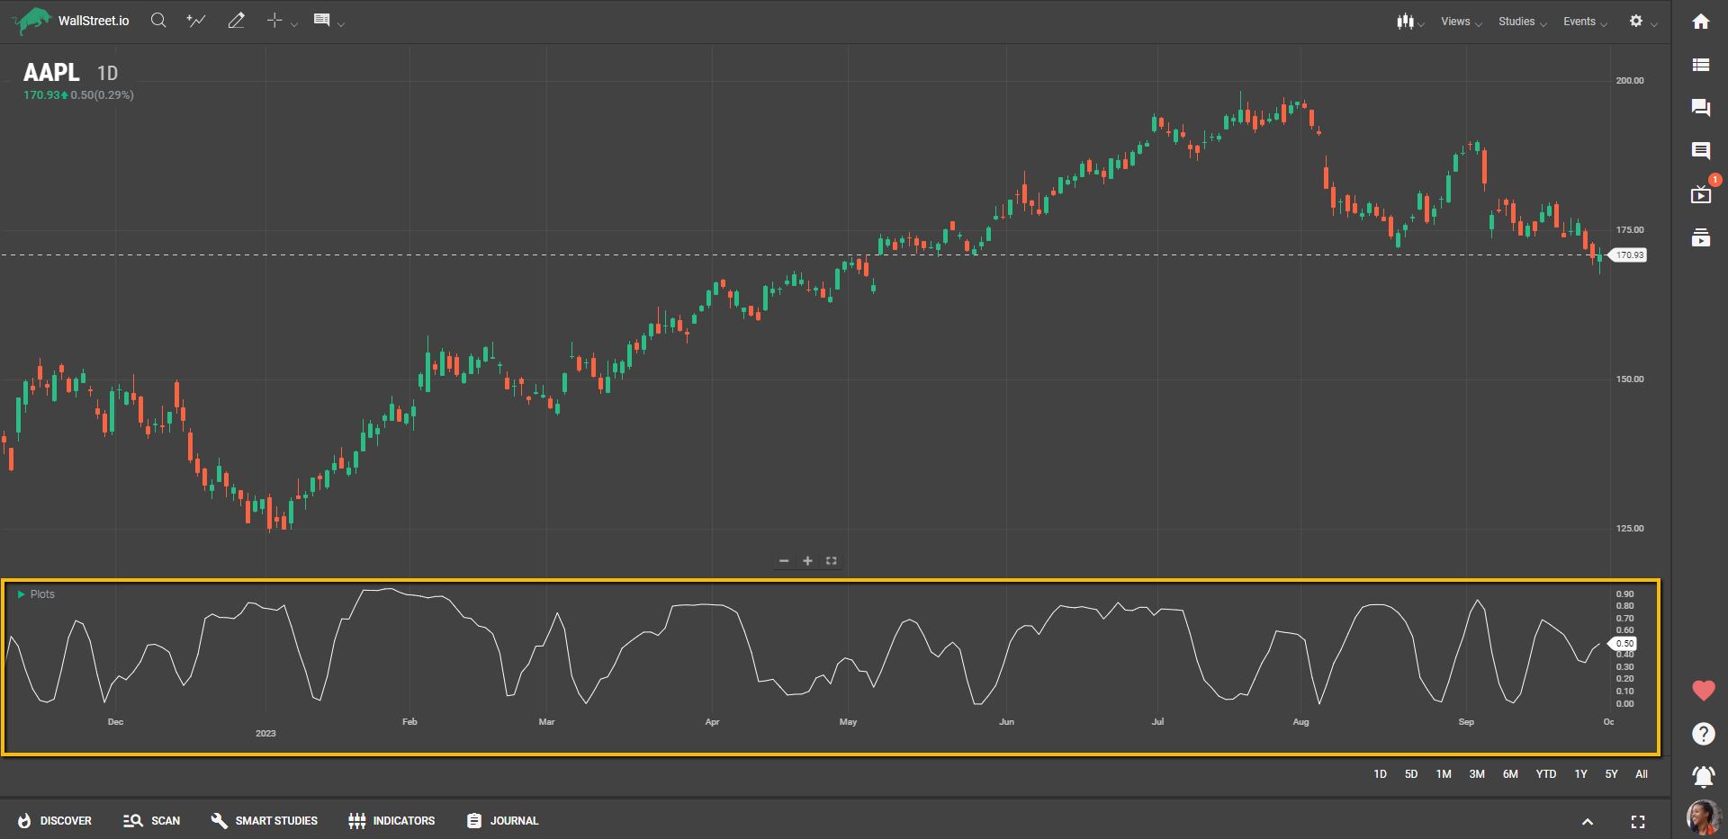Toggle fullscreen mode icon
The width and height of the screenshot is (1728, 839).
click(x=1638, y=822)
